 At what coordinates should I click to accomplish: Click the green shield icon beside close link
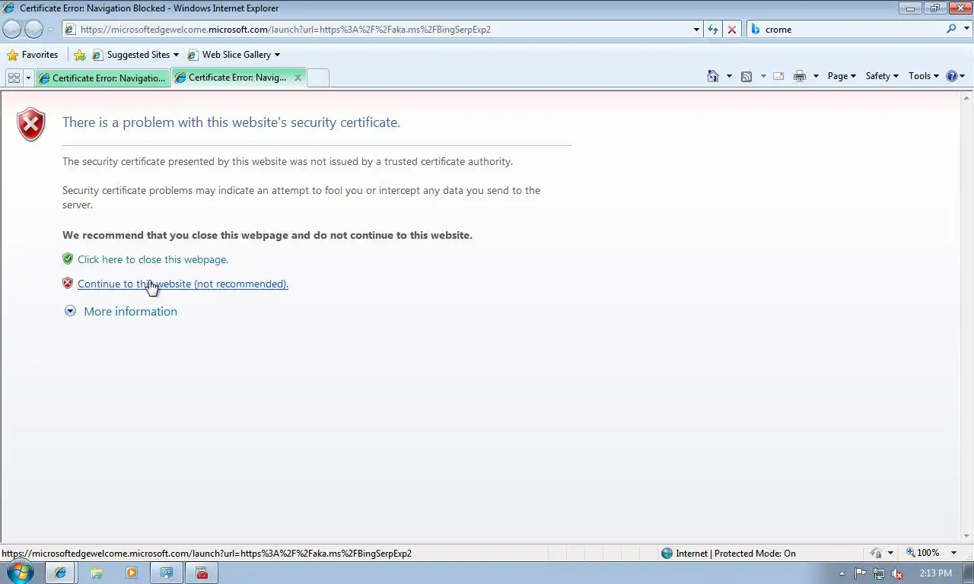(x=68, y=259)
